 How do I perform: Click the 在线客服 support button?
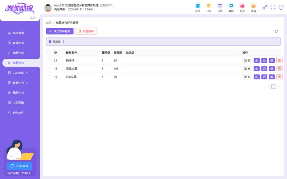(19, 166)
